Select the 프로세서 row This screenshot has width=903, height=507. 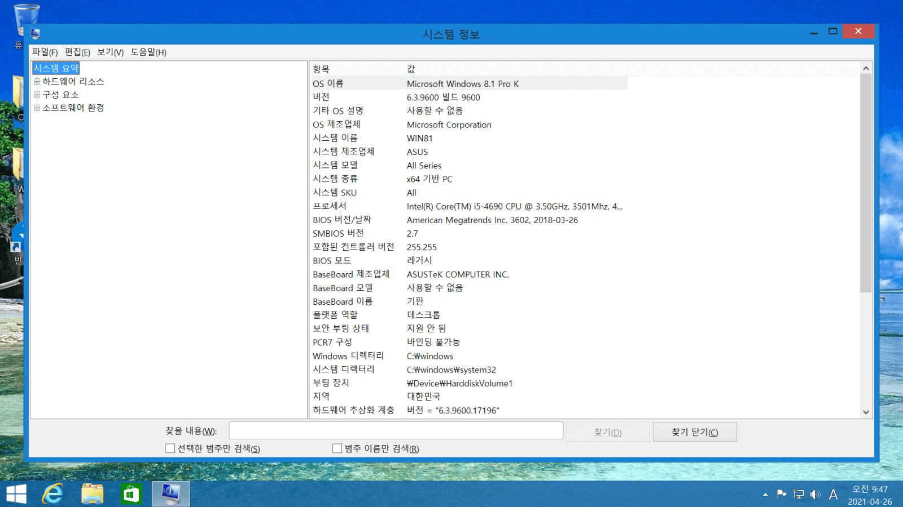468,206
